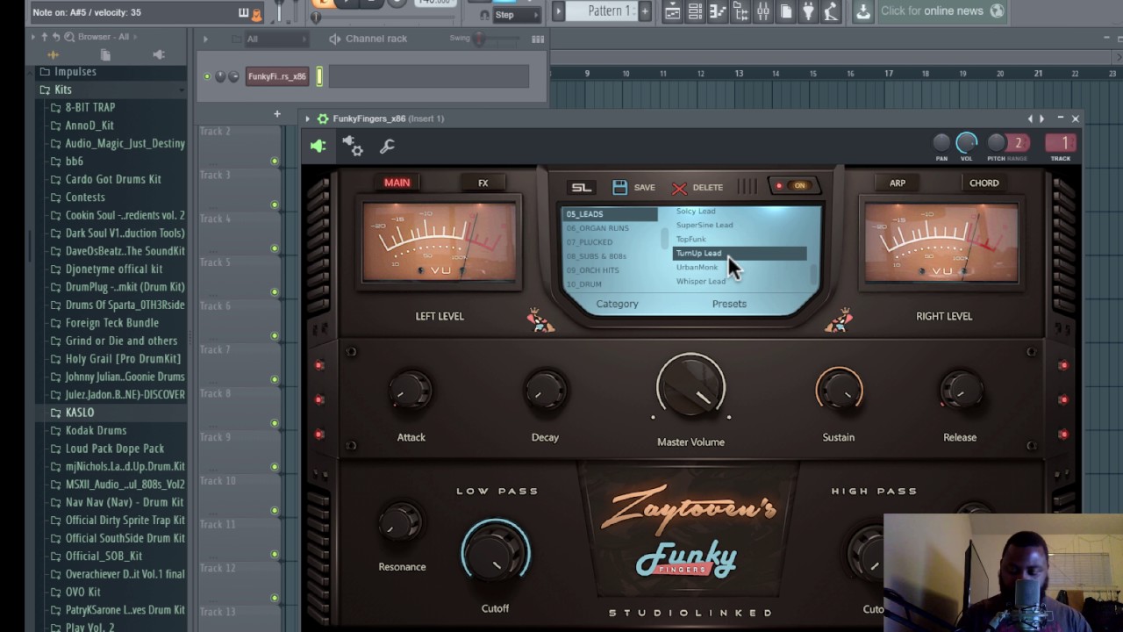Click the red X Delete icon
This screenshot has width=1123, height=632.
point(679,188)
